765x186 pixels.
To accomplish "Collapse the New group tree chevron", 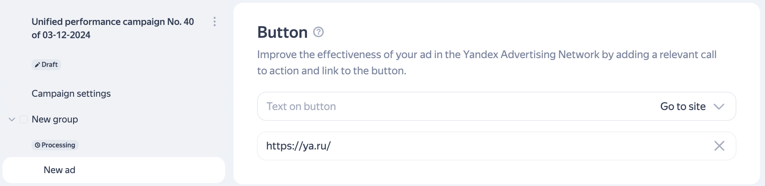I will (12, 120).
